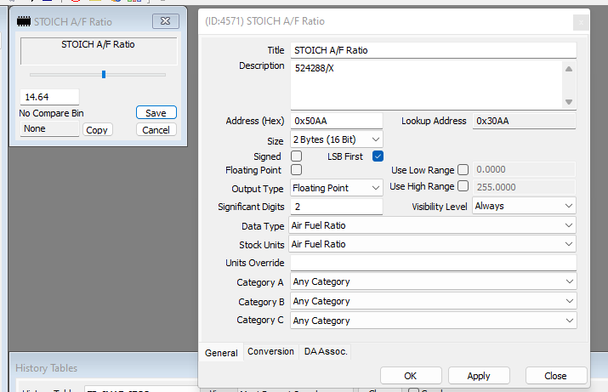This screenshot has width=608, height=392.
Task: Click the Apply button
Action: tap(479, 376)
